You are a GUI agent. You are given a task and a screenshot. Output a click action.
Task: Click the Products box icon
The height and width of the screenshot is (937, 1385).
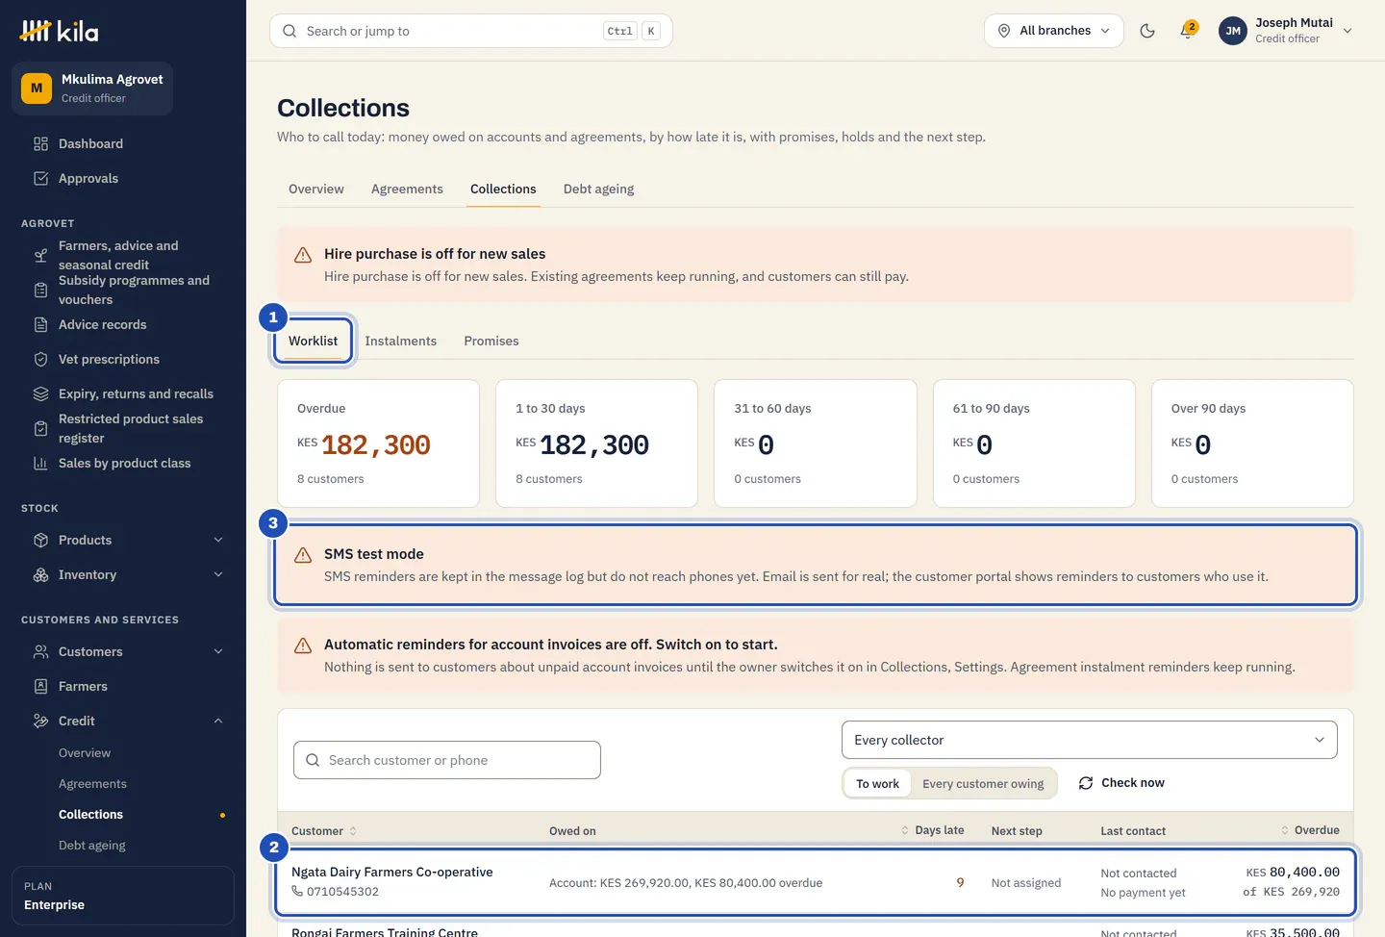(40, 541)
